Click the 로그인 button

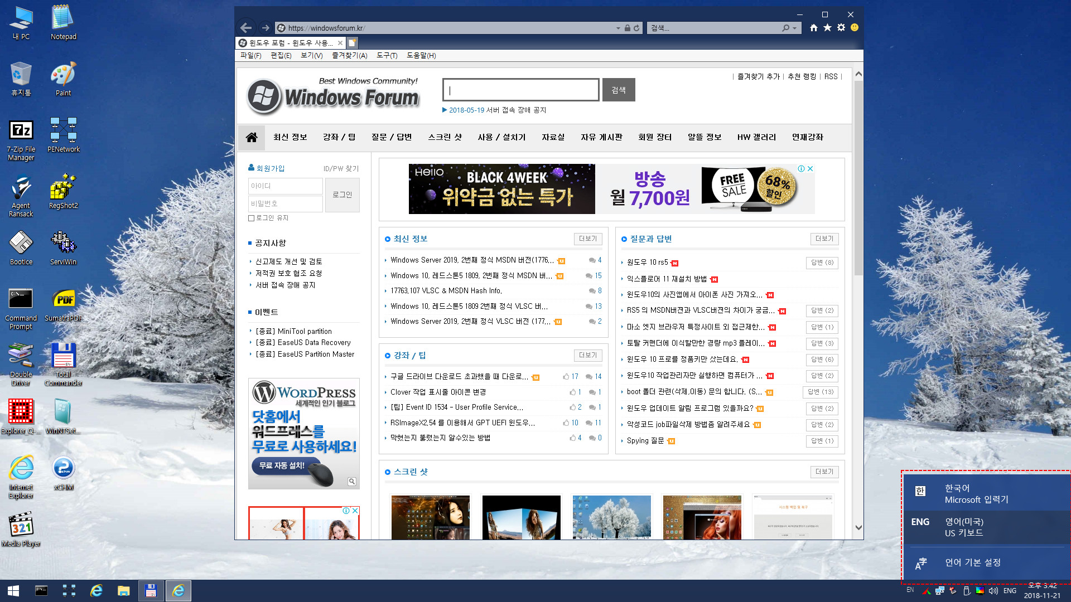tap(342, 195)
